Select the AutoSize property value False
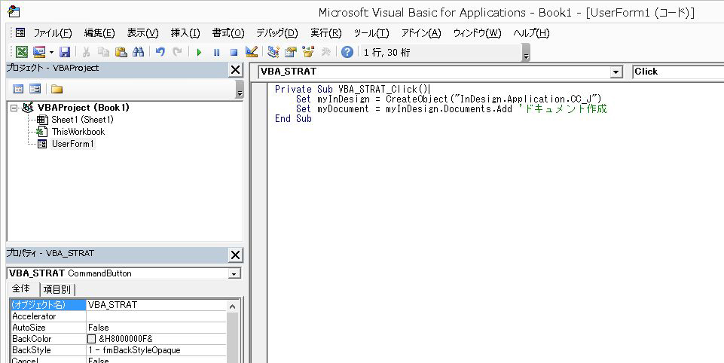724x363 pixels. [x=157, y=328]
